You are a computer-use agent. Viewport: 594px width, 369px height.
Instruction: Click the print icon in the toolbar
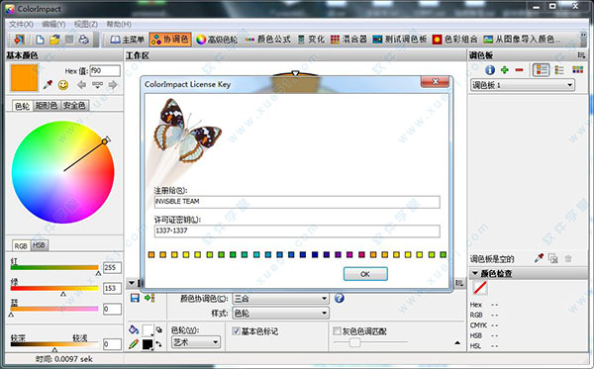pyautogui.click(x=84, y=40)
